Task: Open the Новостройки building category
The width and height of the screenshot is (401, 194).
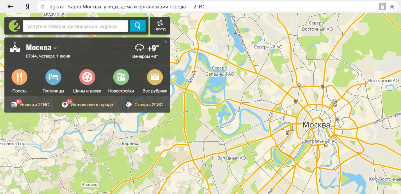Action: (x=121, y=77)
